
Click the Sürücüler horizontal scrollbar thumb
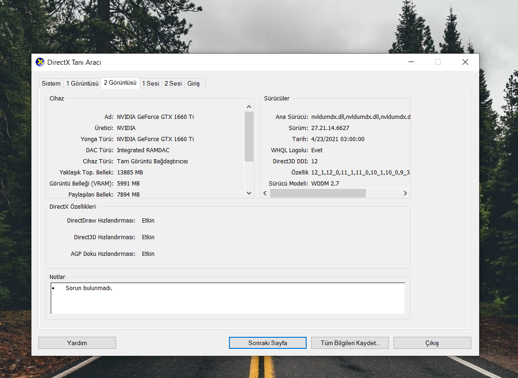318,193
